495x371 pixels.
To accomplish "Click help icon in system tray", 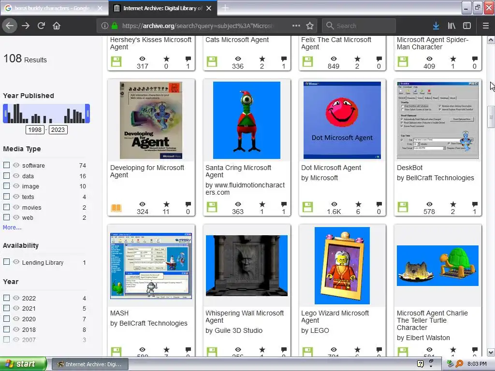I will pyautogui.click(x=420, y=364).
